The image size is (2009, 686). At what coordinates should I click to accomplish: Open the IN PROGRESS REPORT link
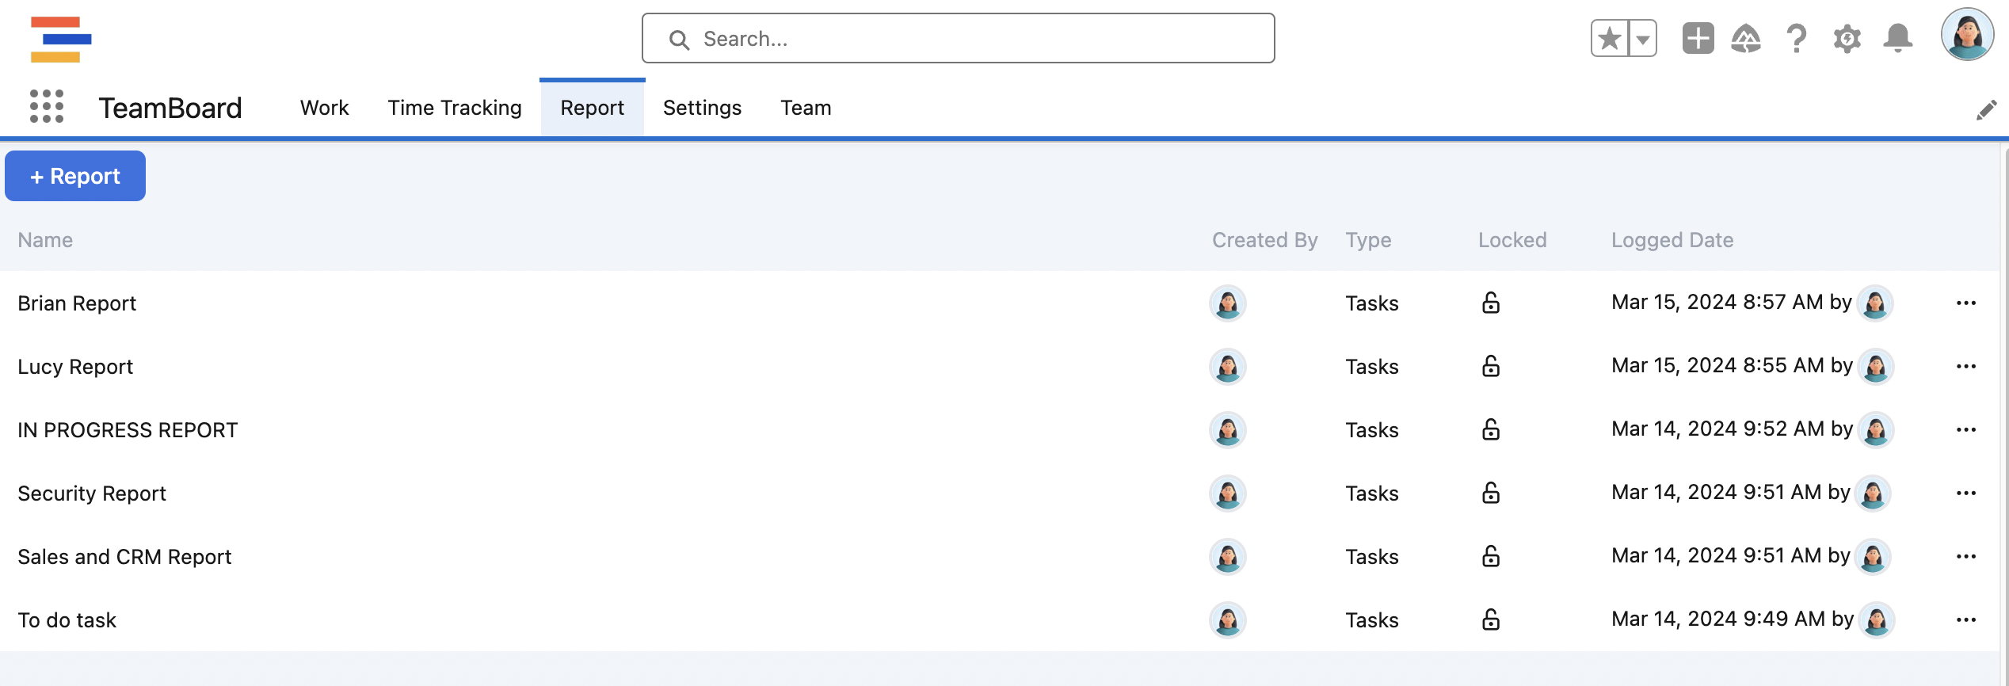coord(128,430)
